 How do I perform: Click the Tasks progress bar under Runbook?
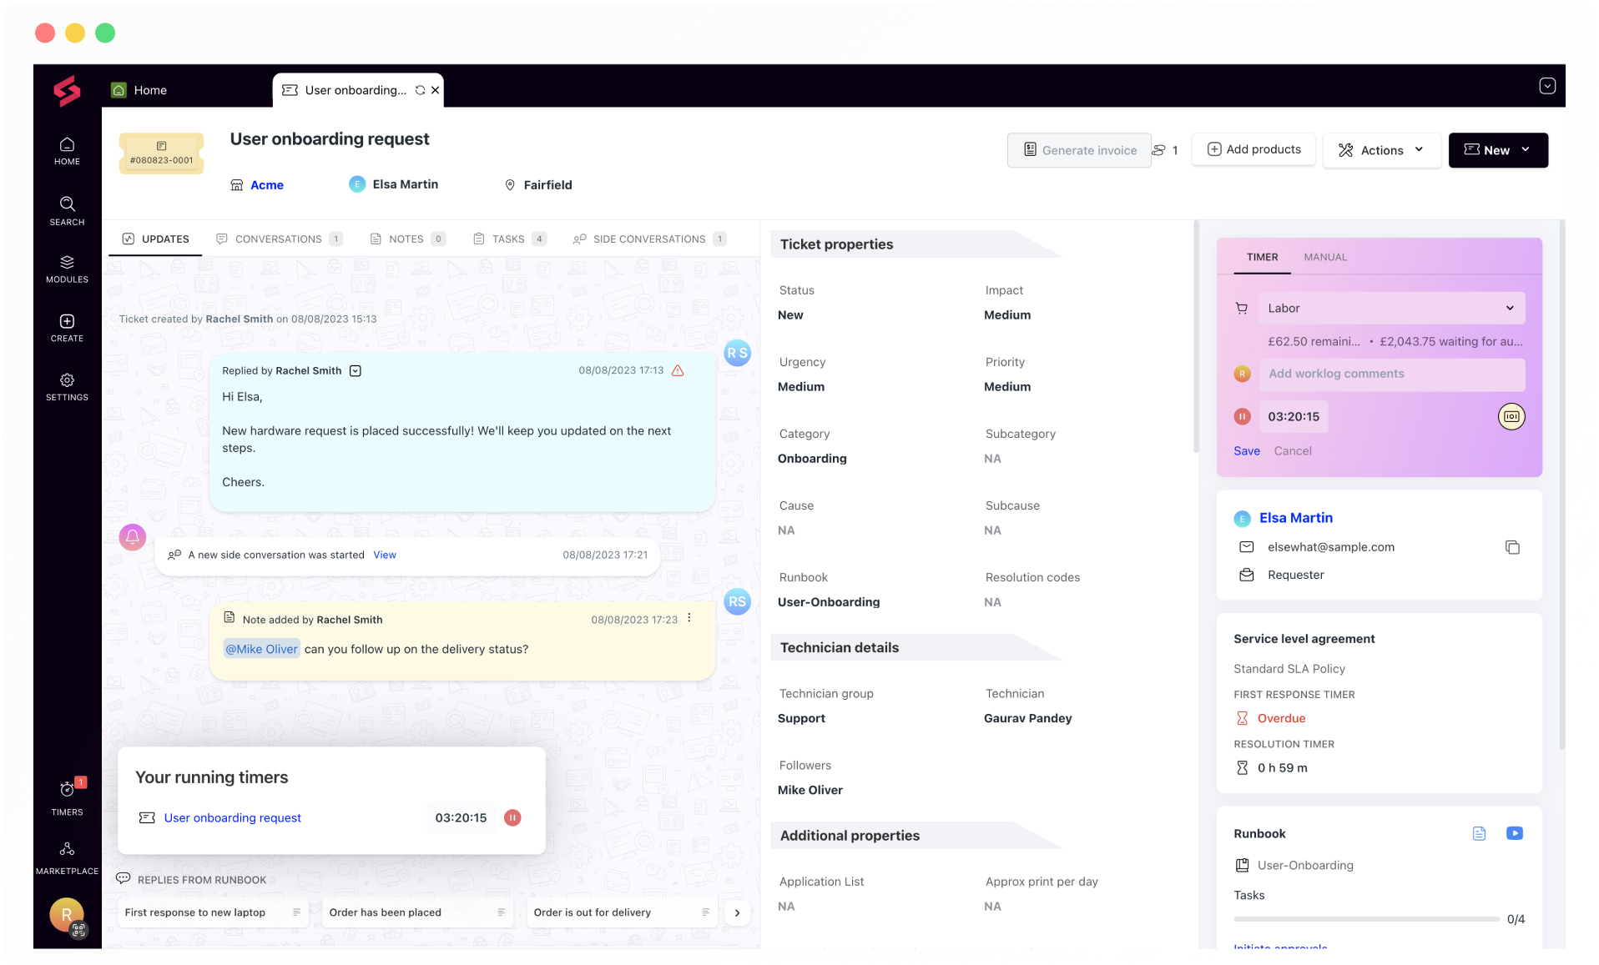click(x=1366, y=919)
